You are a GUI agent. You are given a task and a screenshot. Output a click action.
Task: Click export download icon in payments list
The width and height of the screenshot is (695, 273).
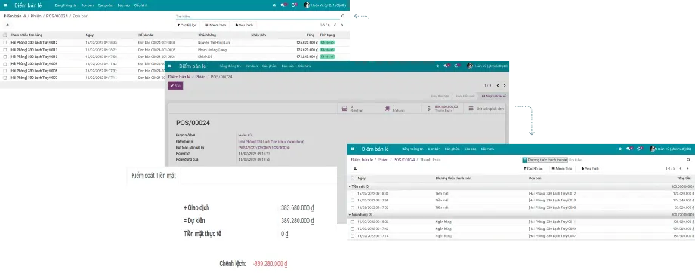tap(354, 168)
